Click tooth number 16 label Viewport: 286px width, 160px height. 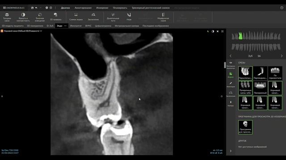click(x=259, y=56)
